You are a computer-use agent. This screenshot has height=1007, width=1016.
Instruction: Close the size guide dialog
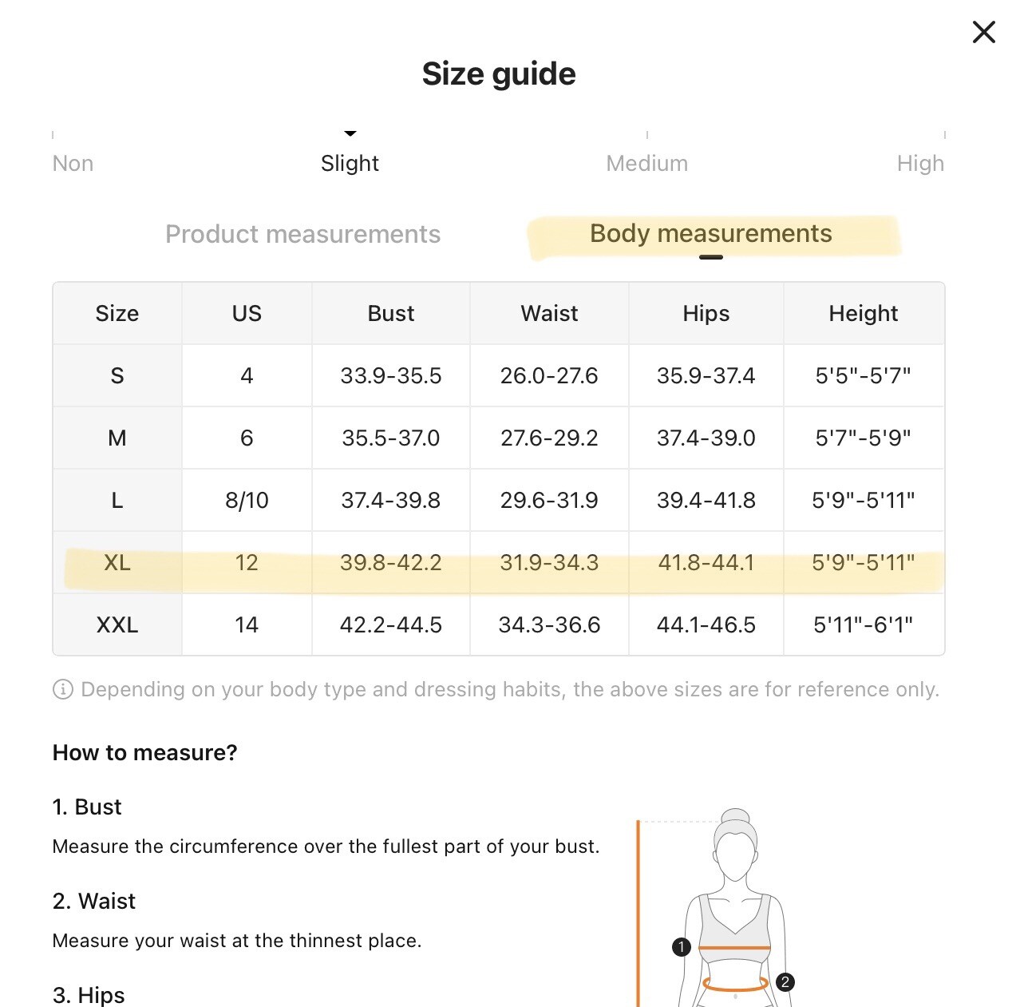click(983, 32)
